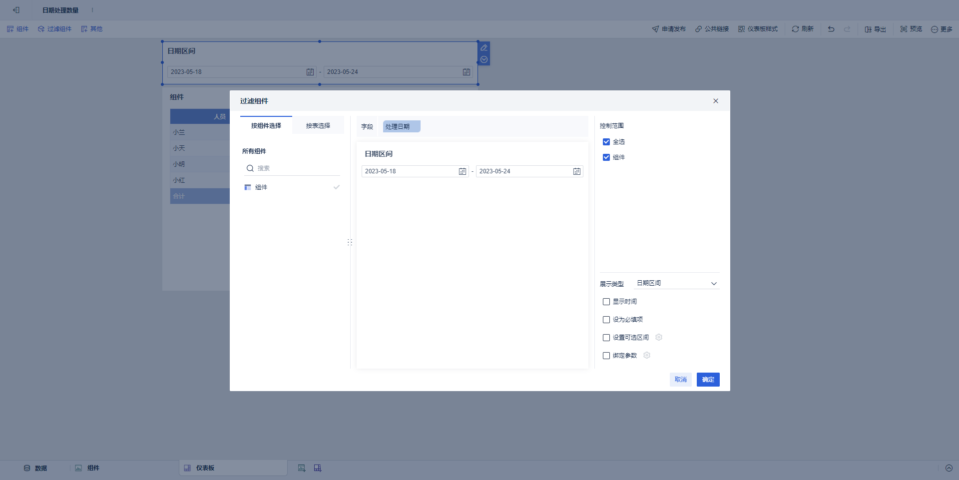
Task: Open the 其他 toolbar menu
Action: (92, 29)
